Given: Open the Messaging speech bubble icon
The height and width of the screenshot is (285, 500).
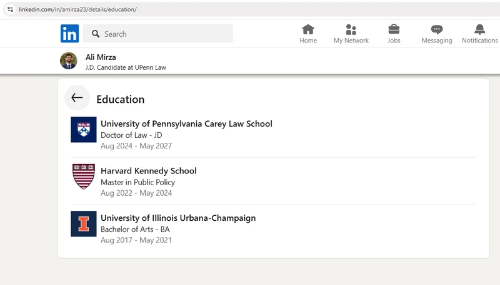Looking at the screenshot, I should pyautogui.click(x=436, y=29).
